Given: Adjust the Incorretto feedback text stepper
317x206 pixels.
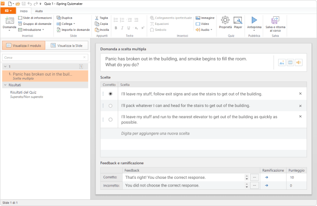Looking at the screenshot, I should pyautogui.click(x=247, y=185).
